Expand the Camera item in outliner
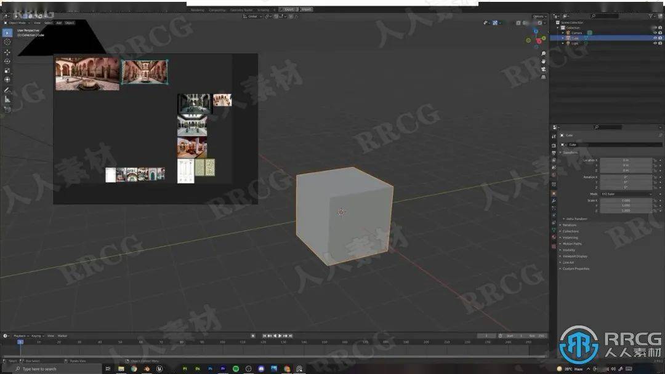 click(563, 33)
